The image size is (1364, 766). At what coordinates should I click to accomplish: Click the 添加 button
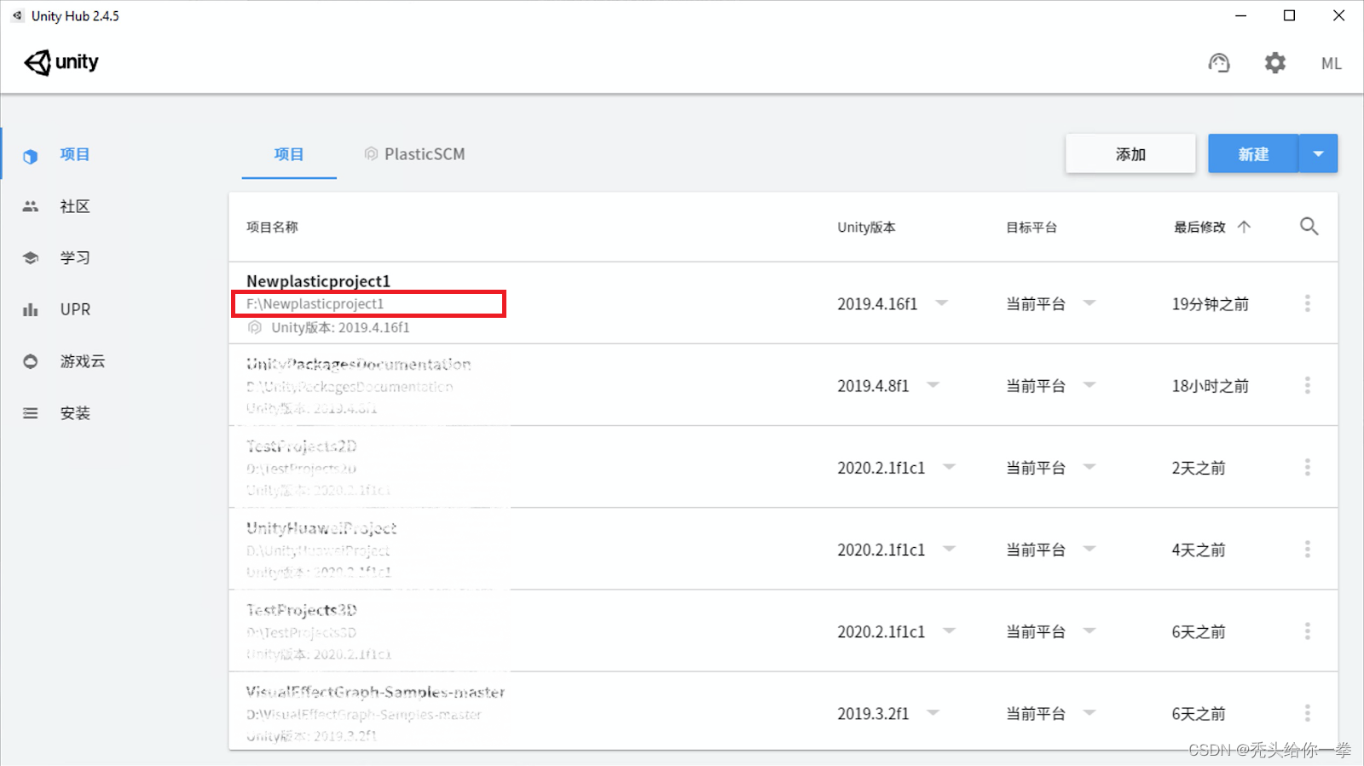1130,154
